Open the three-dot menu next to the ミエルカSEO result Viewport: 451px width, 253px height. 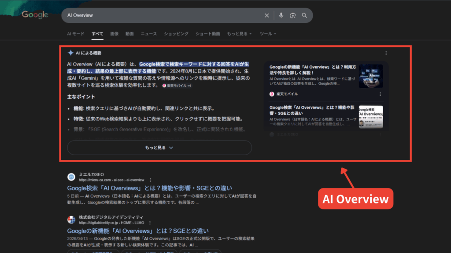coord(151,180)
